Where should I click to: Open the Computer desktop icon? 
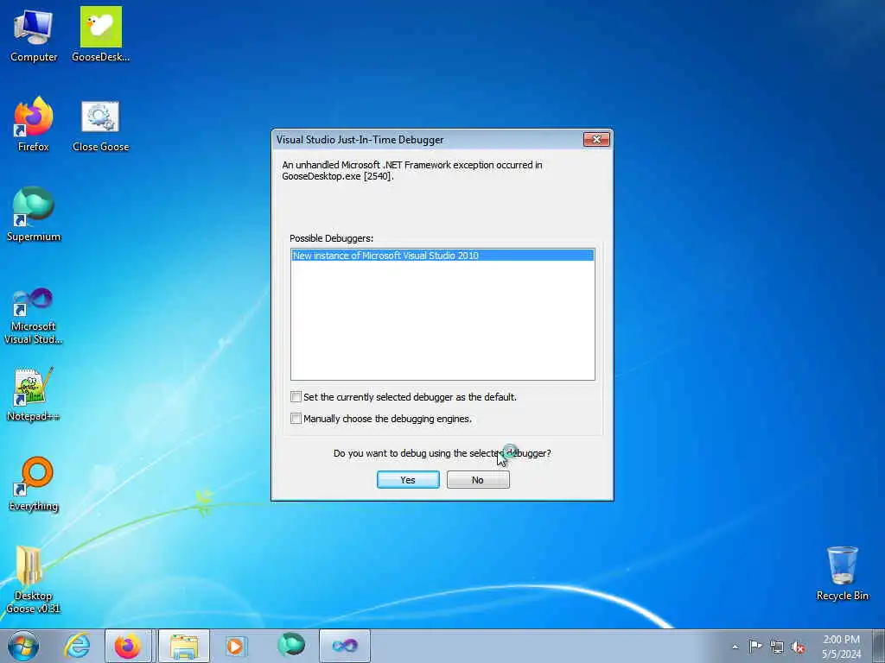click(34, 35)
